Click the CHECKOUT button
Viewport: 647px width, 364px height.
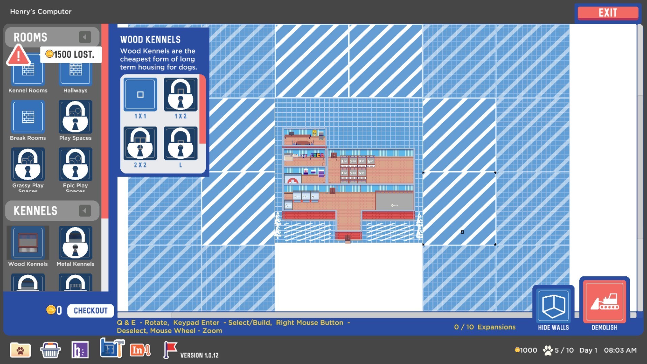tap(88, 311)
